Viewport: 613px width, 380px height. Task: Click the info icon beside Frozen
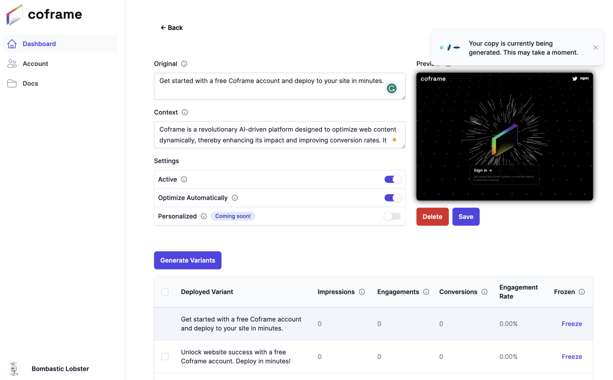click(582, 292)
